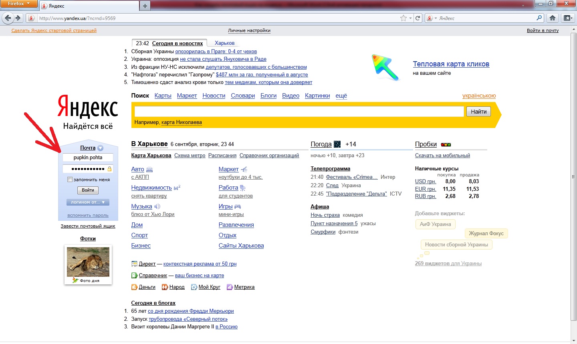Open the bookmarks toolbar icon
577x344 pixels.
pos(567,18)
